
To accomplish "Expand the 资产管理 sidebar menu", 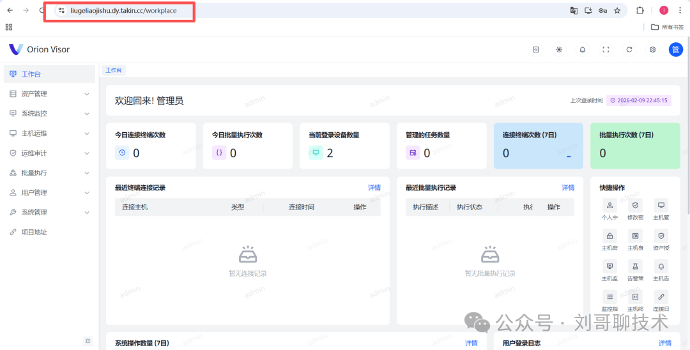I will point(49,94).
